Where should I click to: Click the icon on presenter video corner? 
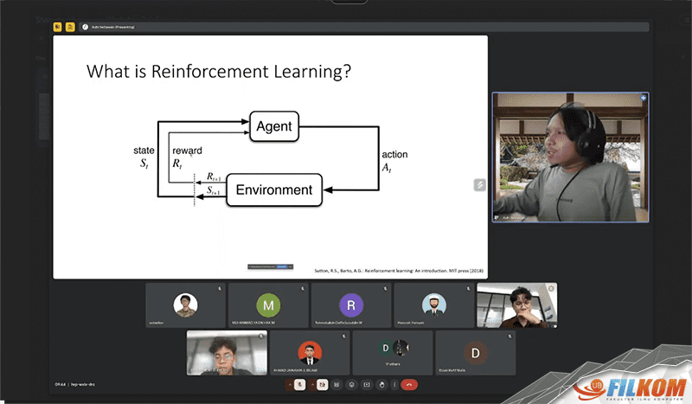pyautogui.click(x=644, y=99)
